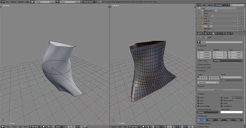Screen dimensions: 246x128
Task: Open the World properties tab icon
Action: click(211, 33)
